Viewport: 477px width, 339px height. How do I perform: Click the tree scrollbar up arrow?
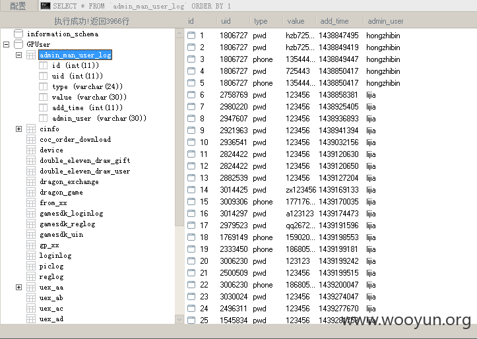pyautogui.click(x=179, y=34)
